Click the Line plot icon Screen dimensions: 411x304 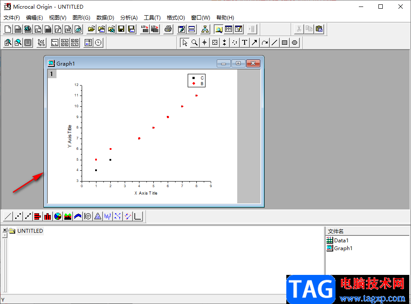pyautogui.click(x=8, y=216)
